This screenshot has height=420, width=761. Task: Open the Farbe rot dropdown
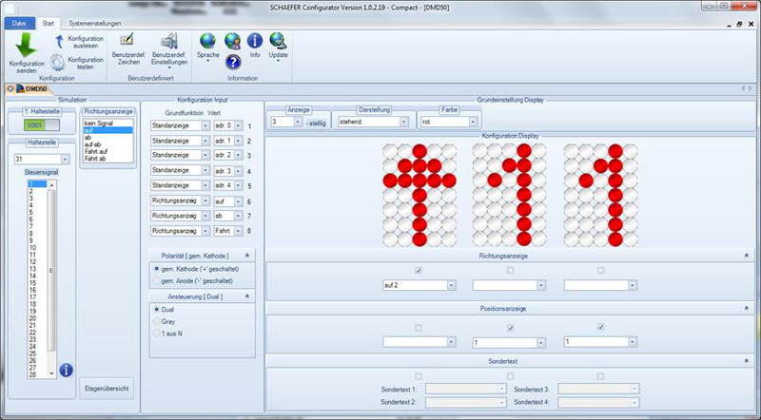473,122
